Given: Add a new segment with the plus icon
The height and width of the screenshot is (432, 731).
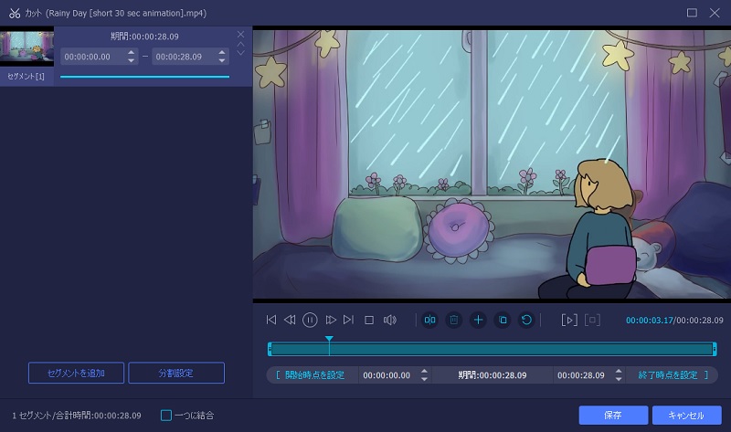Looking at the screenshot, I should point(478,320).
